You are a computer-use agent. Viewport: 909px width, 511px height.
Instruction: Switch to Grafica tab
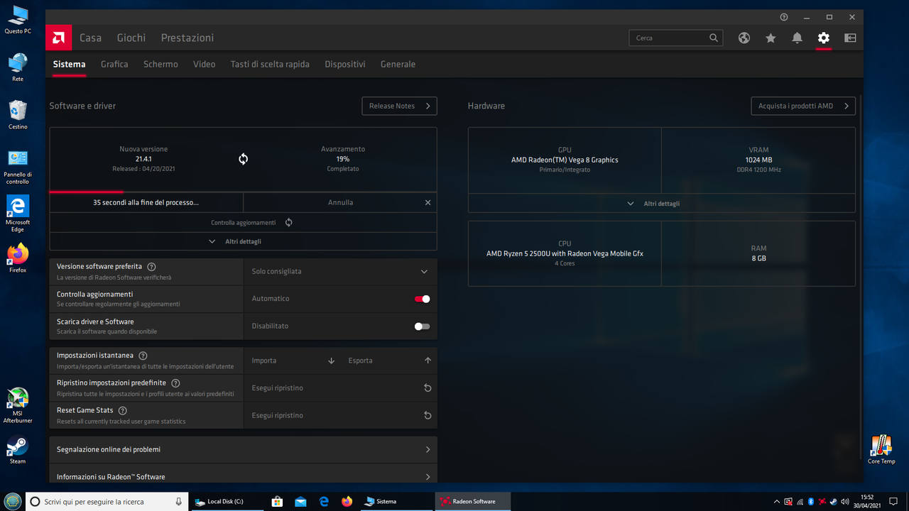pyautogui.click(x=114, y=64)
